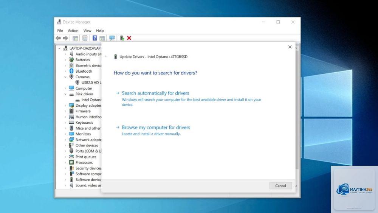Click the Cancel button

pos(280,186)
